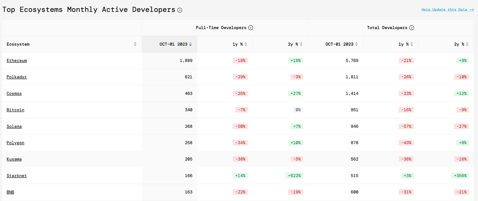This screenshot has width=478, height=201.
Task: Click Polygon full-time count 258
Action: pyautogui.click(x=188, y=143)
